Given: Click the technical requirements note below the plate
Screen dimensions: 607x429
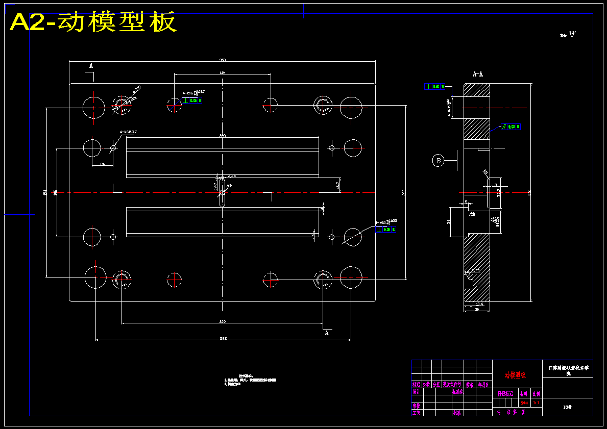Looking at the screenshot, I should (251, 380).
